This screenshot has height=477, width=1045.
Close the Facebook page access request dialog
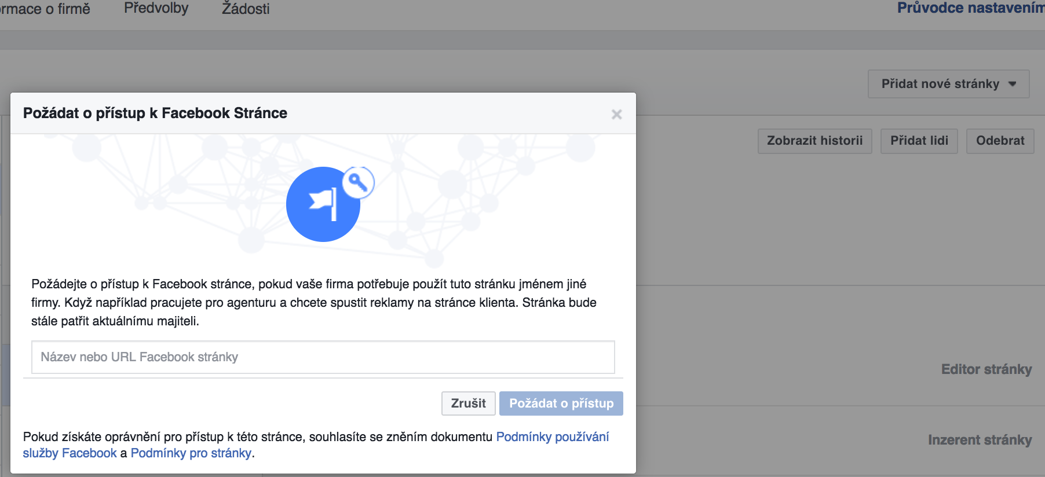[x=616, y=114]
